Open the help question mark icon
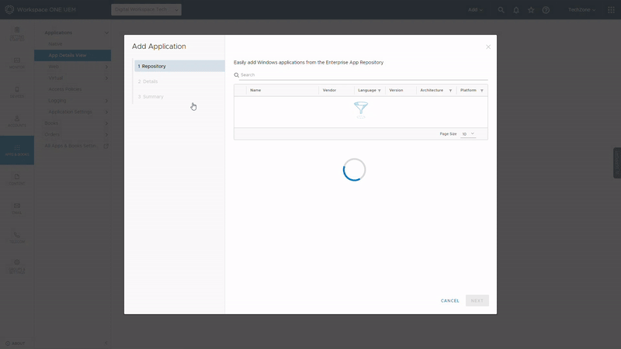The height and width of the screenshot is (349, 621). click(x=546, y=10)
